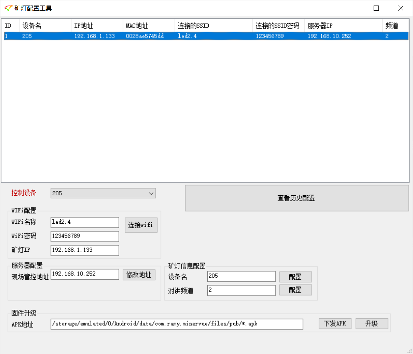The image size is (413, 354).
Task: Click the 对讲频道 input field
Action: click(241, 290)
